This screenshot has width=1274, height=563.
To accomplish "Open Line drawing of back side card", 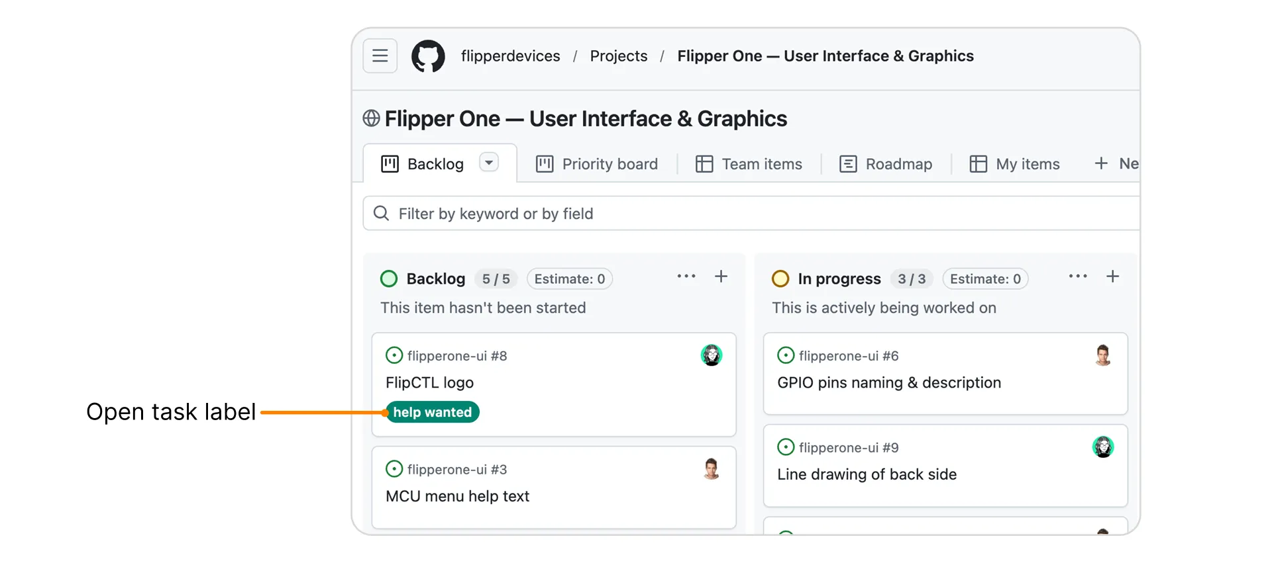I will [x=867, y=475].
